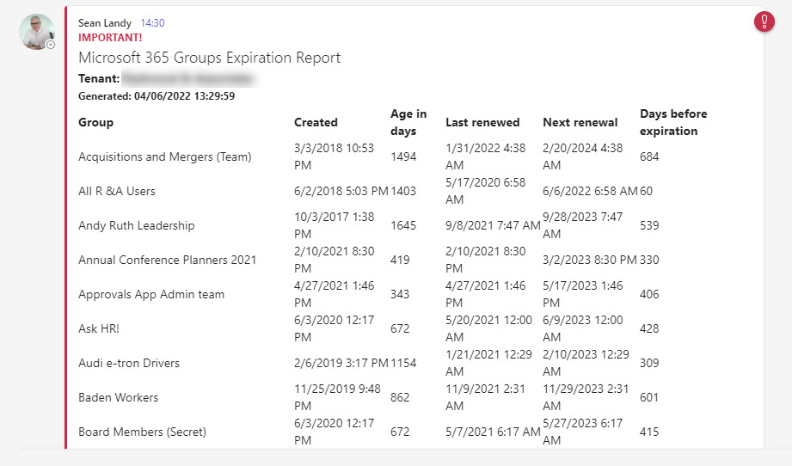Screen dimensions: 792x466
Task: Click days before expiration value 309
Action: [649, 363]
